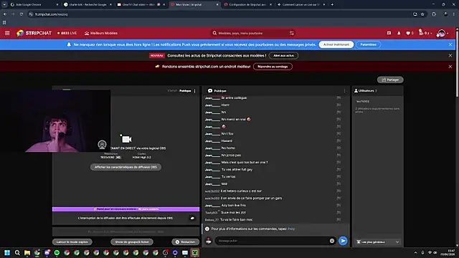
Task: Dismiss the survey banner
Action: (x=450, y=67)
